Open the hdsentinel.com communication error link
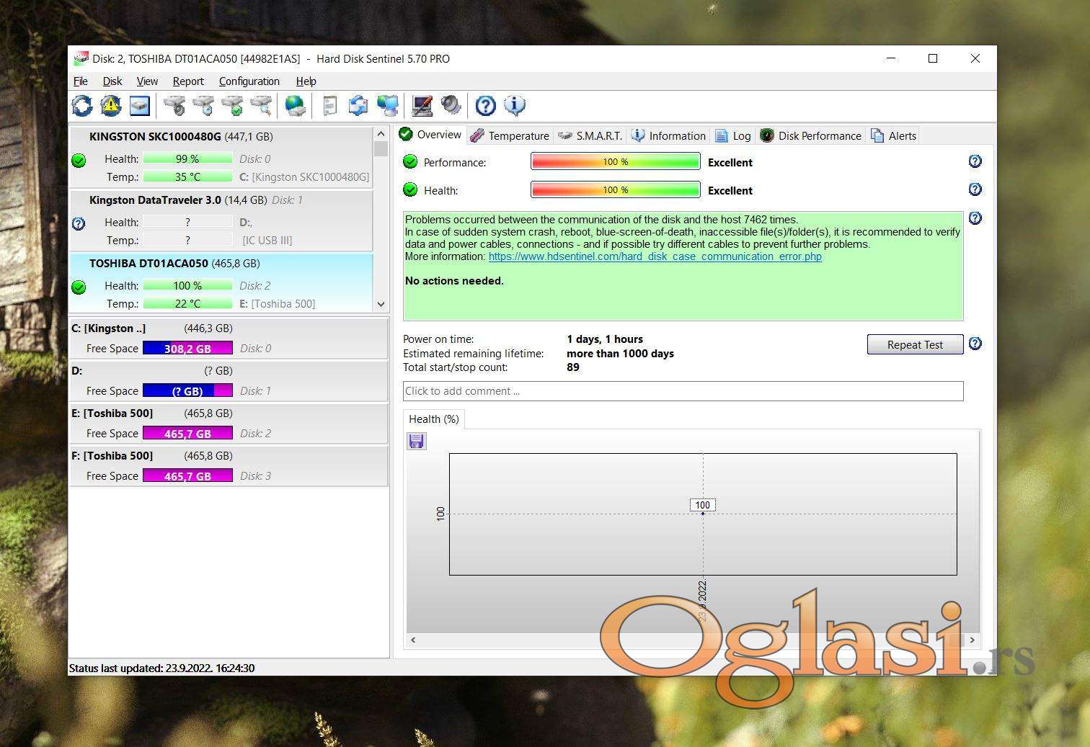 pos(655,256)
